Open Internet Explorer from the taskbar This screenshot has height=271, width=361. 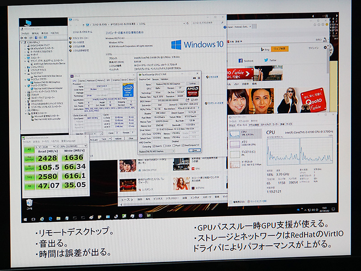pos(42,219)
